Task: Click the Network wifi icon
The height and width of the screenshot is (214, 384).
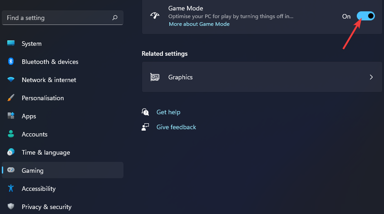Action: (11, 79)
